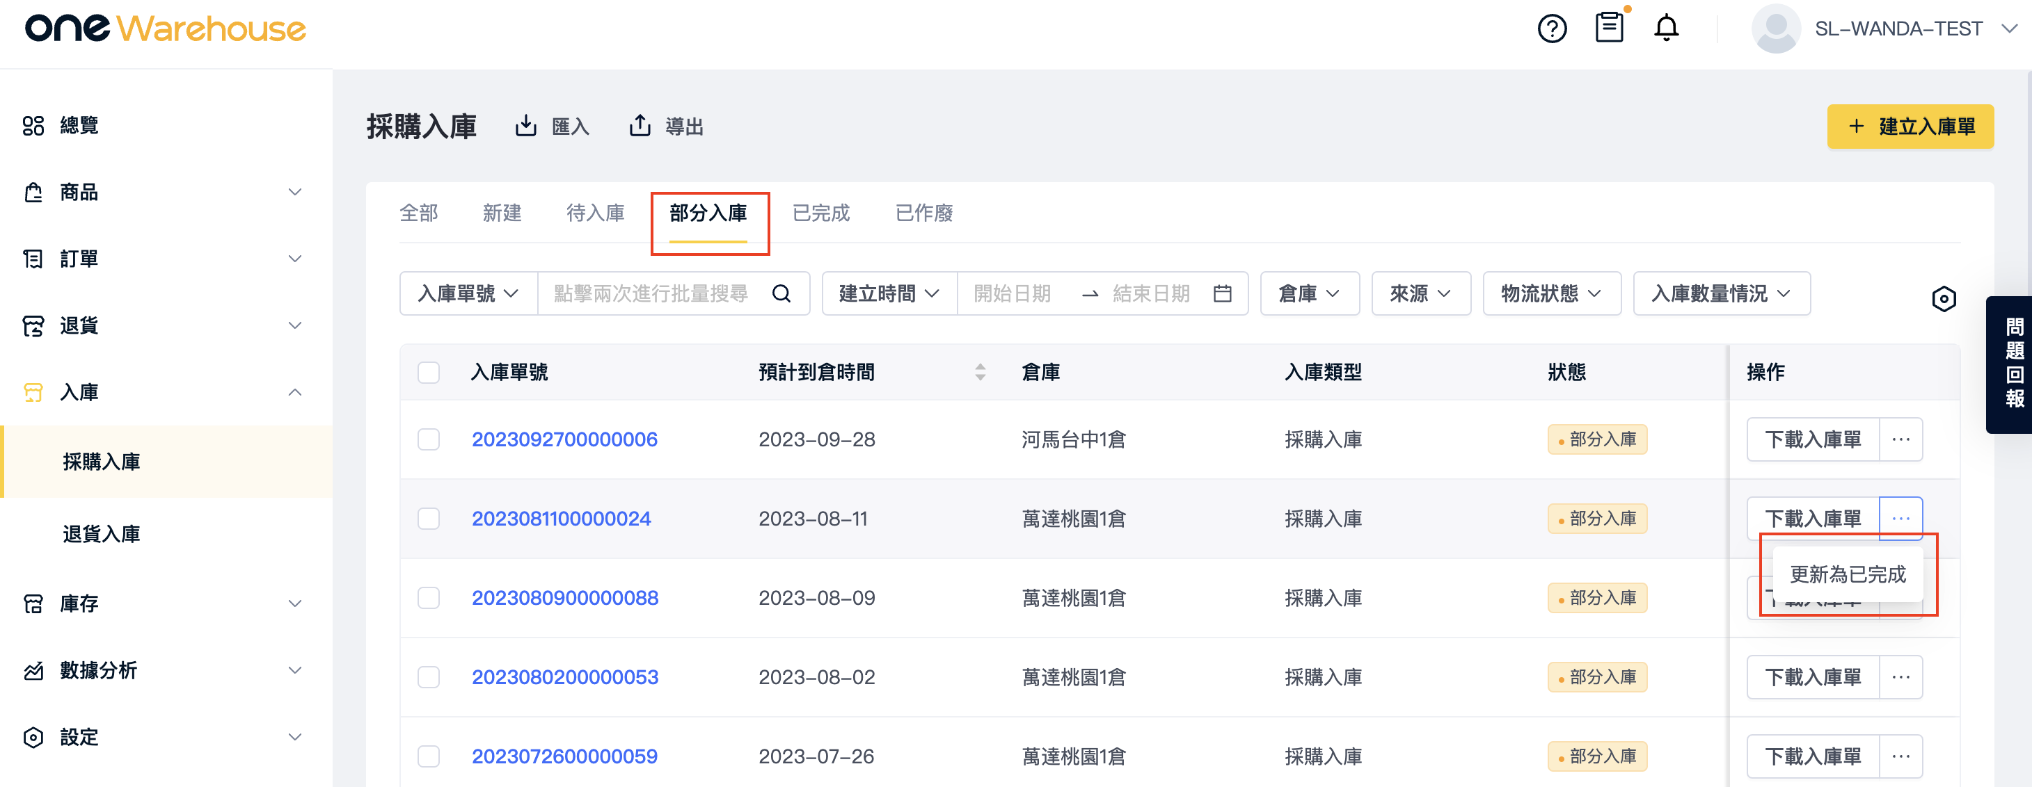The width and height of the screenshot is (2032, 787).
Task: Click the 建立入庫單 button
Action: 1910,126
